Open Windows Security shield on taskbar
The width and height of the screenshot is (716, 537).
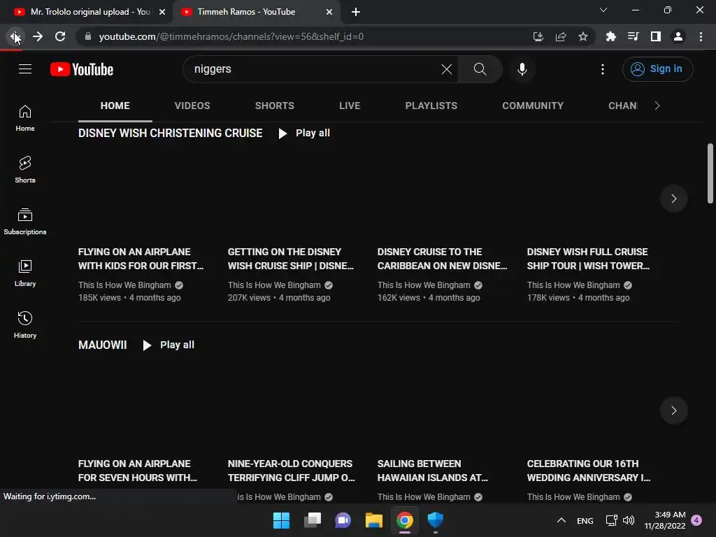point(435,520)
